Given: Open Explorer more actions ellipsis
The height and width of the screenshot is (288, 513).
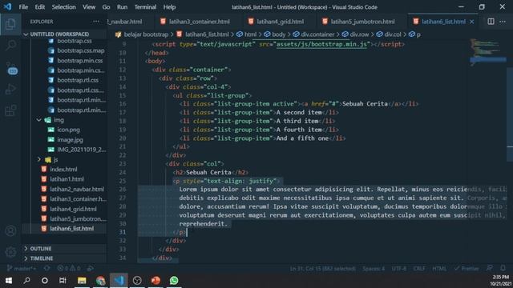Looking at the screenshot, I should [x=96, y=22].
